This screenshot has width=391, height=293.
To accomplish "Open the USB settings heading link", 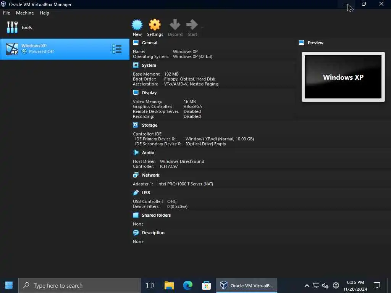I will coord(146,193).
